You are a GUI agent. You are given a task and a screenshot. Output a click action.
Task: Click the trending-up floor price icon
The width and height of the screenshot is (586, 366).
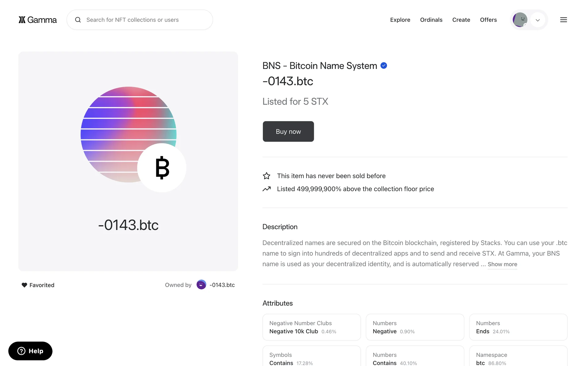(266, 189)
